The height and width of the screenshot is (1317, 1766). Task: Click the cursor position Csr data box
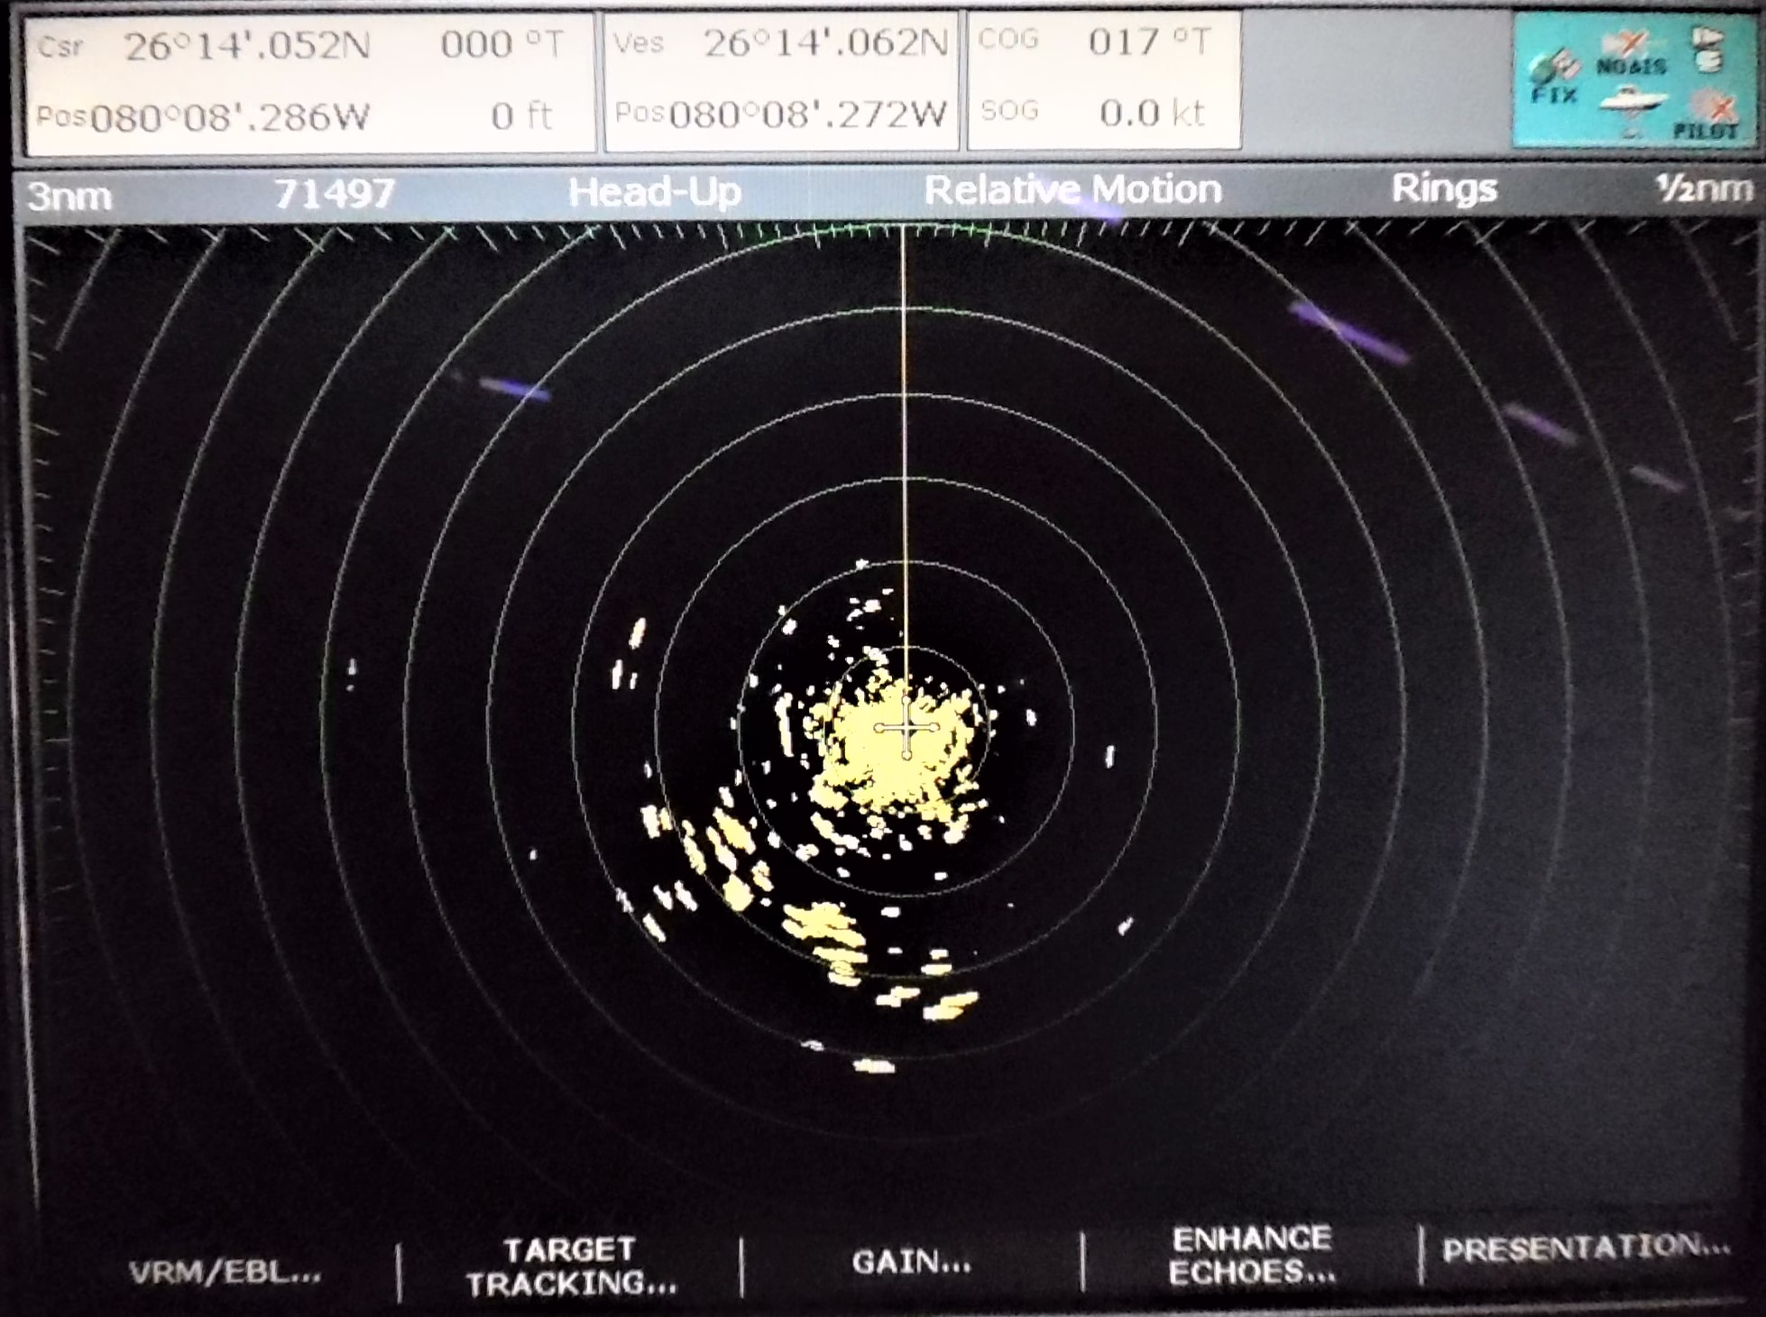pos(309,81)
